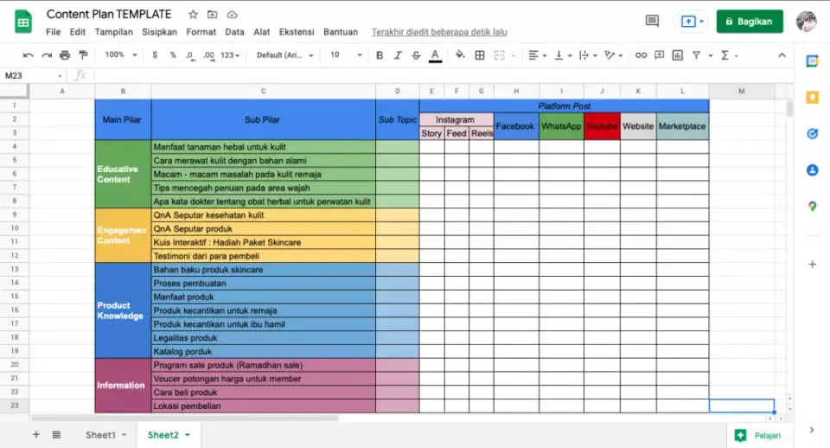Insert a comment icon
Screen dimensions: 830x448
(x=659, y=55)
